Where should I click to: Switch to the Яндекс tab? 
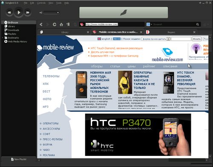[170, 32]
